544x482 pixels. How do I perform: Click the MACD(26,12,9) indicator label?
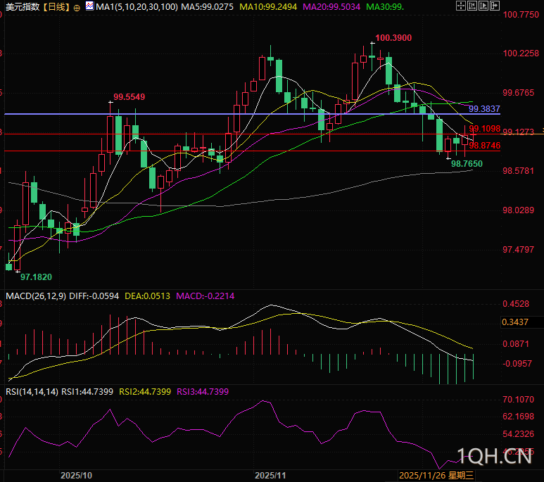36,296
